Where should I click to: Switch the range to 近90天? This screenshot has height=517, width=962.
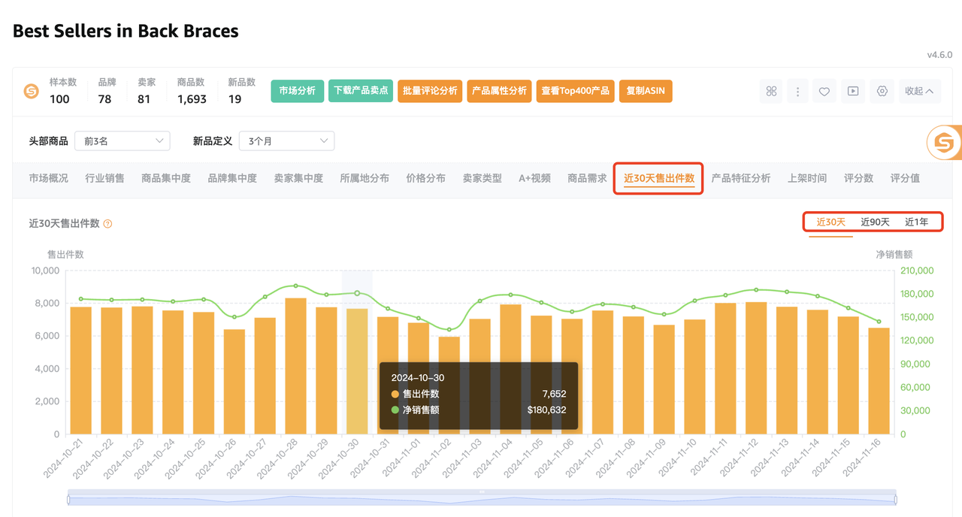[875, 222]
